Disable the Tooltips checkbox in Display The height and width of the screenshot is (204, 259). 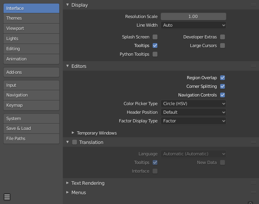pyautogui.click(x=155, y=46)
